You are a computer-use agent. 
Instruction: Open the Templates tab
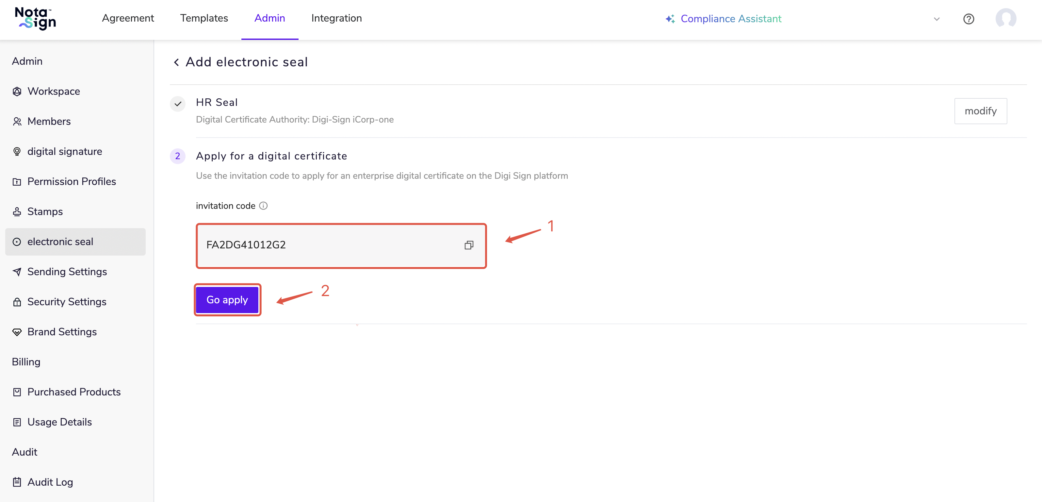(x=204, y=18)
